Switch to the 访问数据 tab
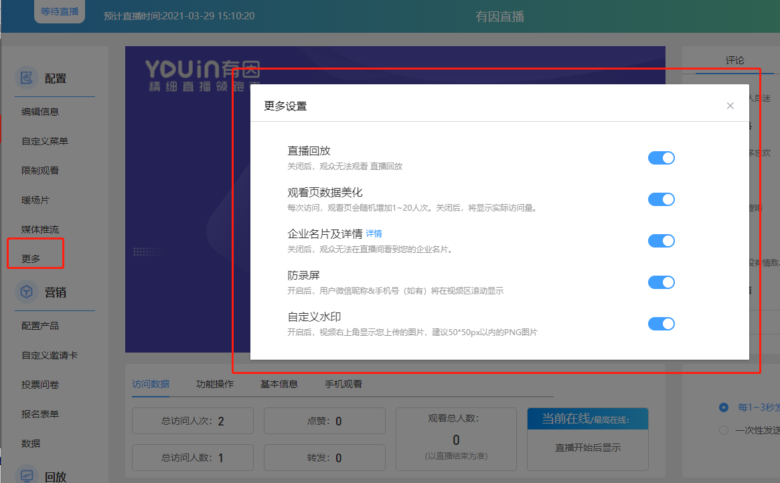The image size is (780, 483). (151, 384)
